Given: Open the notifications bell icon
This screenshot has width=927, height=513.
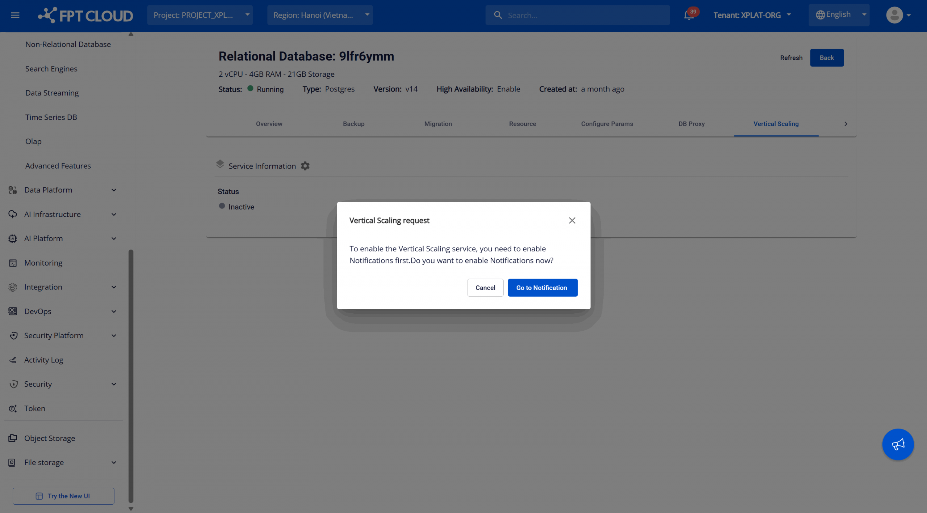Looking at the screenshot, I should click(689, 15).
